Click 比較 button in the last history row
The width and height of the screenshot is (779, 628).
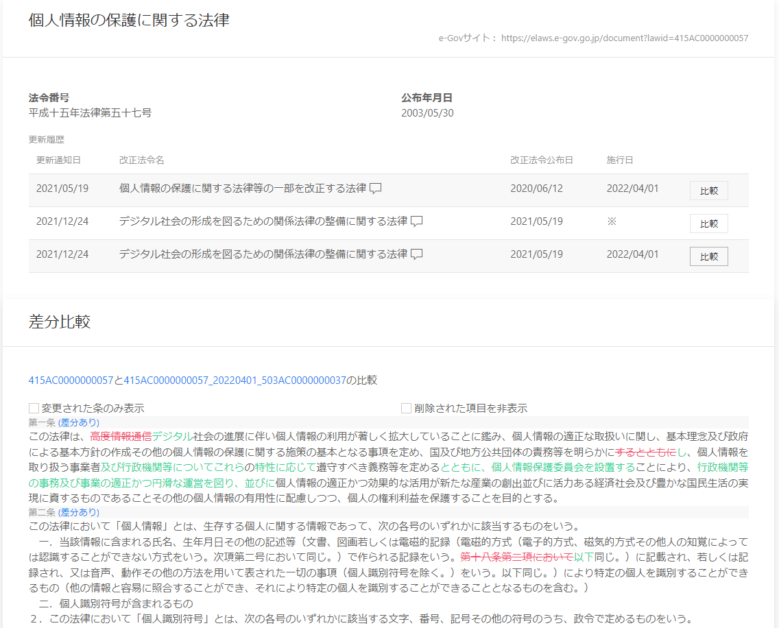pos(708,256)
